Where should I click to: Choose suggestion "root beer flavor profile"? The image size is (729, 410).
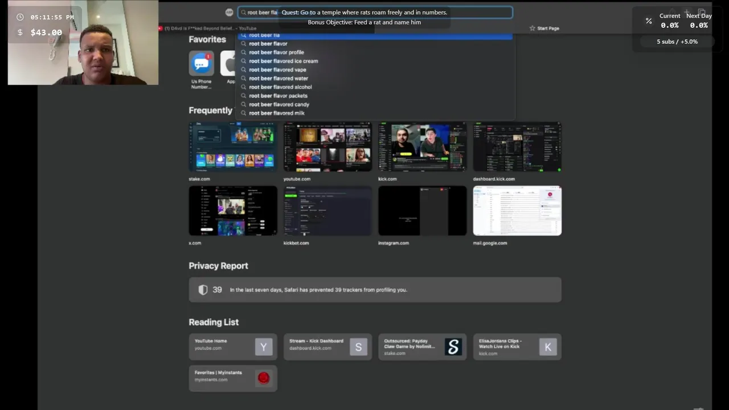[x=375, y=52]
